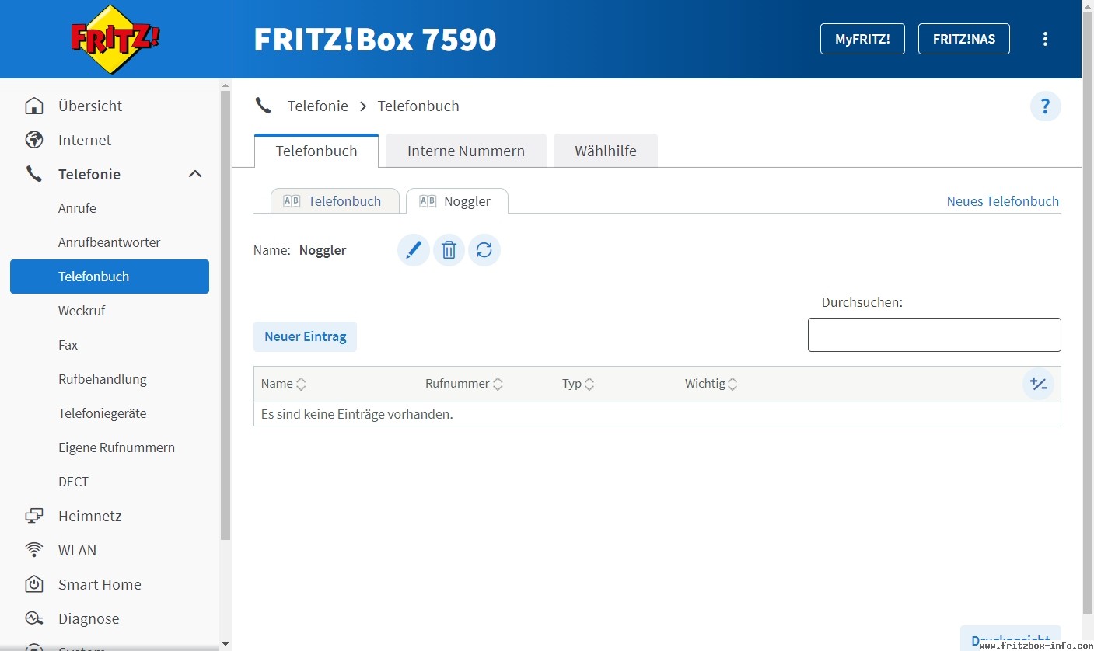
Task: Open the help question mark icon
Action: coord(1045,106)
